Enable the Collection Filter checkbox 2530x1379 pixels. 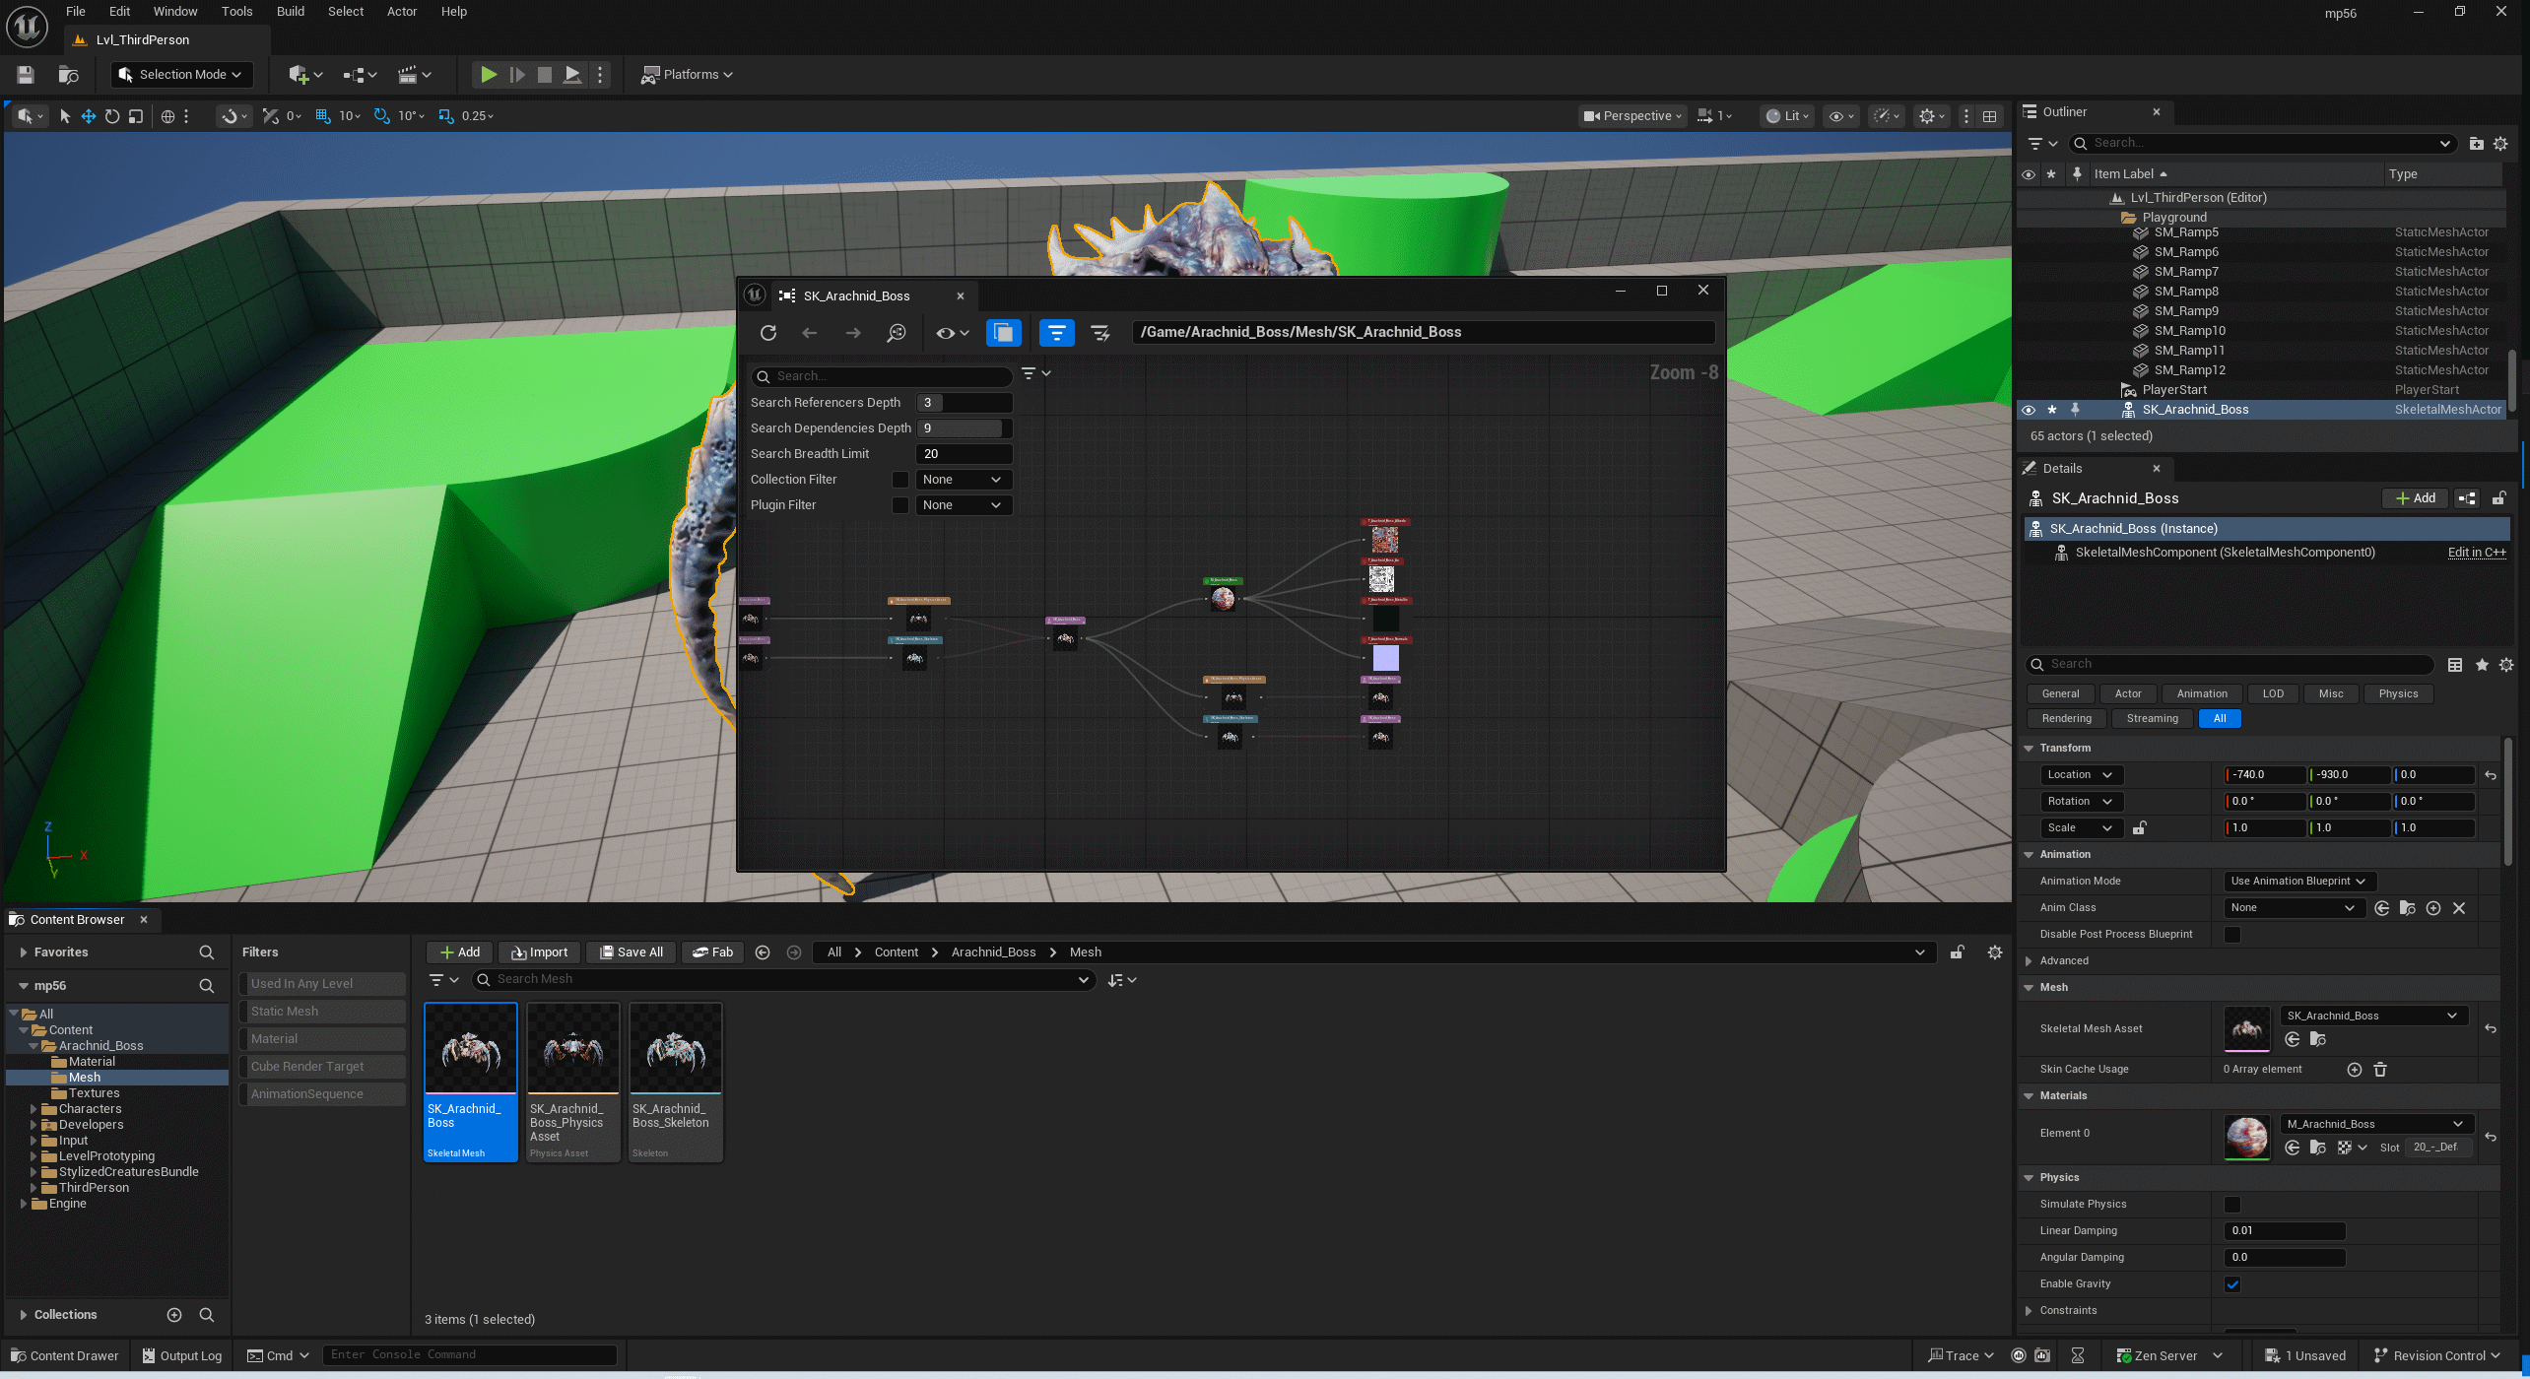[899, 480]
